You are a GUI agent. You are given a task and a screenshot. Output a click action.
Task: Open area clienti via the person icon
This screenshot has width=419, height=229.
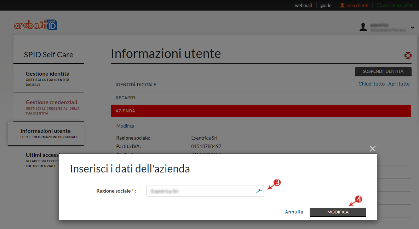click(342, 5)
